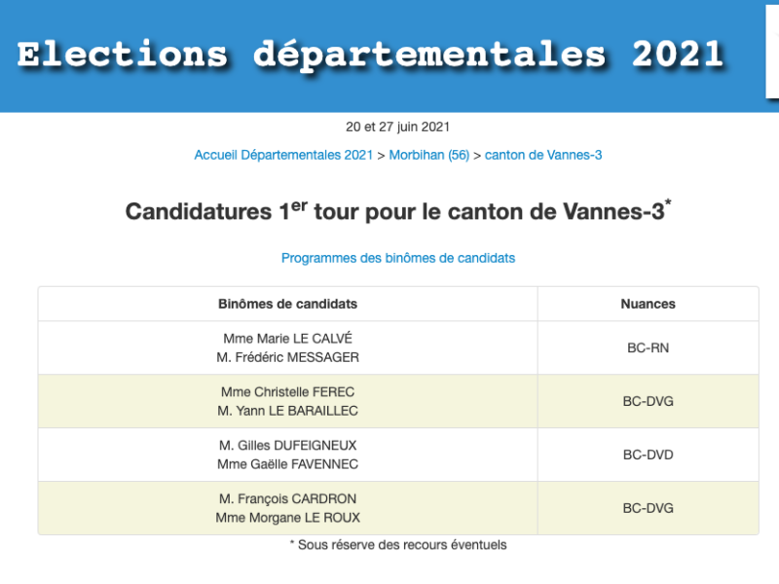
Task: Click the Elections départementales 2021 banner title
Action: (370, 55)
